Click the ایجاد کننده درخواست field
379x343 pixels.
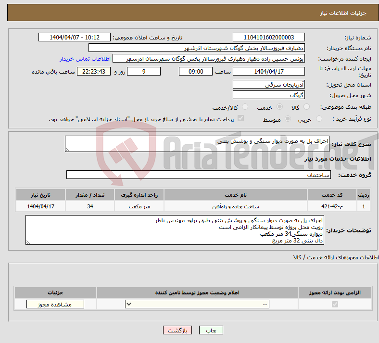tap(209, 59)
